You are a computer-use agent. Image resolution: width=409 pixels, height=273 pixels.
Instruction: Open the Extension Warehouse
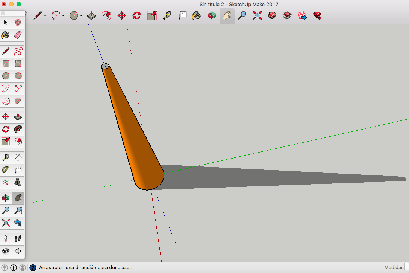click(x=287, y=15)
